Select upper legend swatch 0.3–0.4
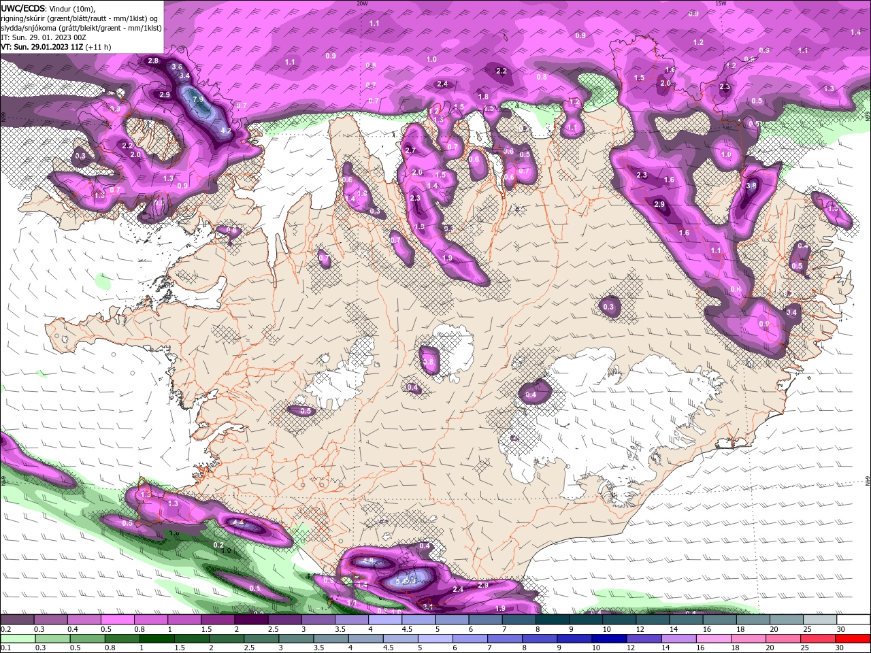871x653 pixels. (51, 620)
